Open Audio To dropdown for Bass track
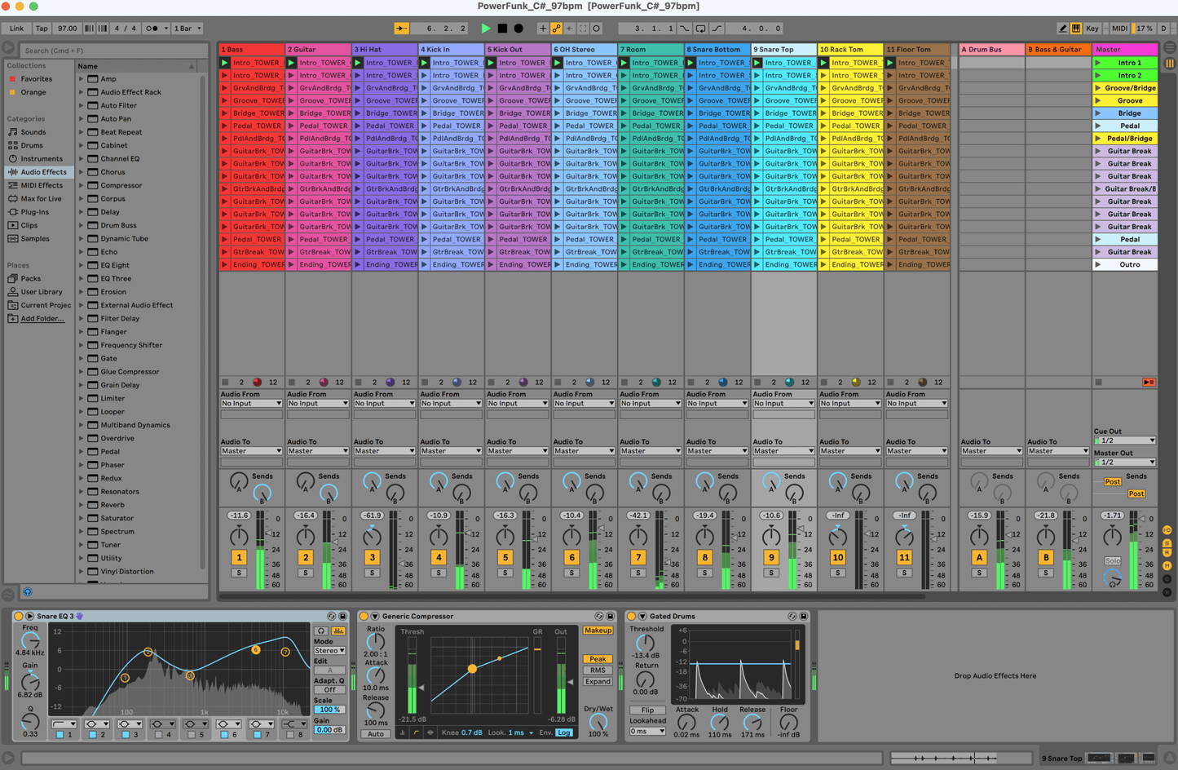Image resolution: width=1178 pixels, height=770 pixels. pyautogui.click(x=251, y=451)
